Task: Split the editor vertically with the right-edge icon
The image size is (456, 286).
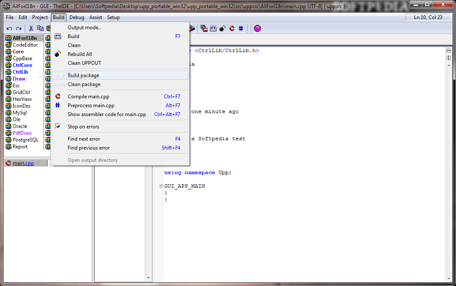Action: coord(448,58)
